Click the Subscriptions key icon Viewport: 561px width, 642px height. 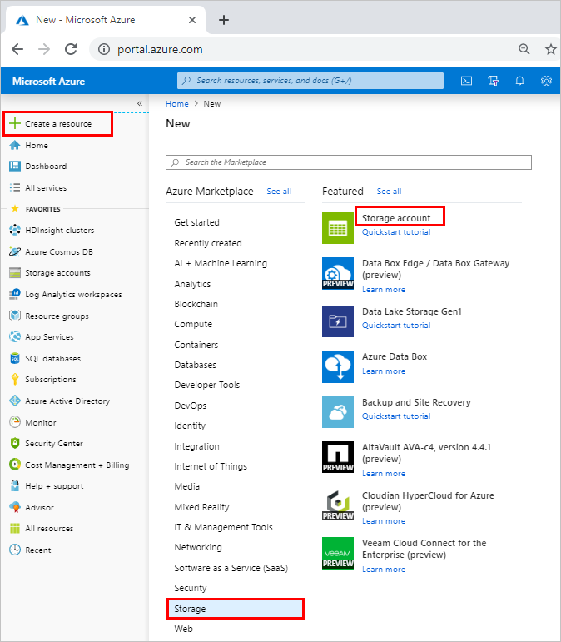pyautogui.click(x=15, y=379)
